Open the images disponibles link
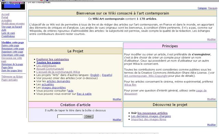Screen dimensions: 219x134 pos(53,87)
